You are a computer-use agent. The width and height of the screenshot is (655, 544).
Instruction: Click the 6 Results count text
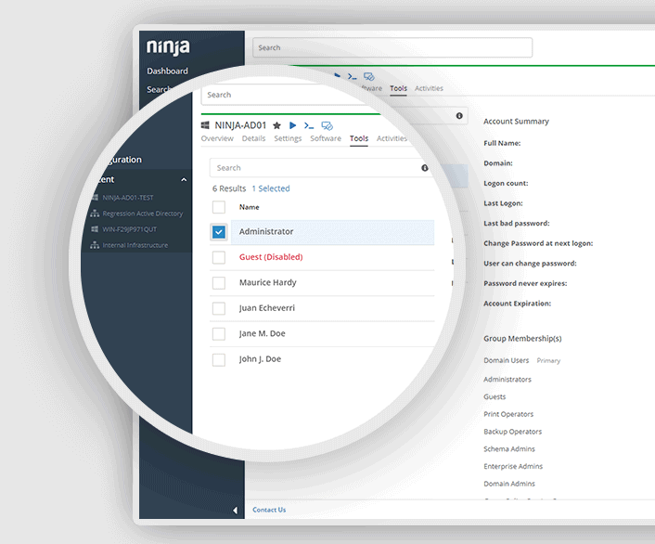click(229, 188)
